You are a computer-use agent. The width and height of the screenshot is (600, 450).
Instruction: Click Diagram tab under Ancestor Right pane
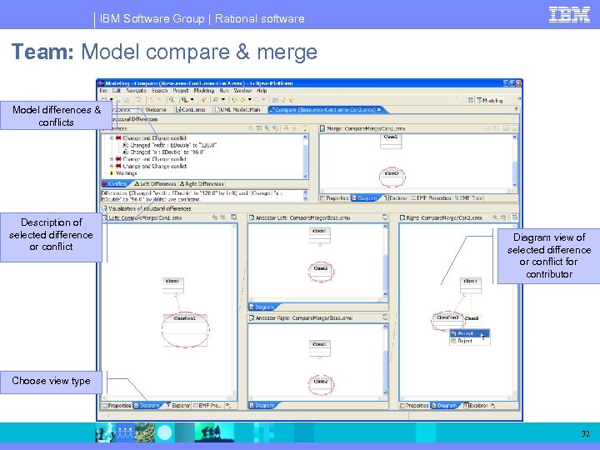tap(262, 405)
